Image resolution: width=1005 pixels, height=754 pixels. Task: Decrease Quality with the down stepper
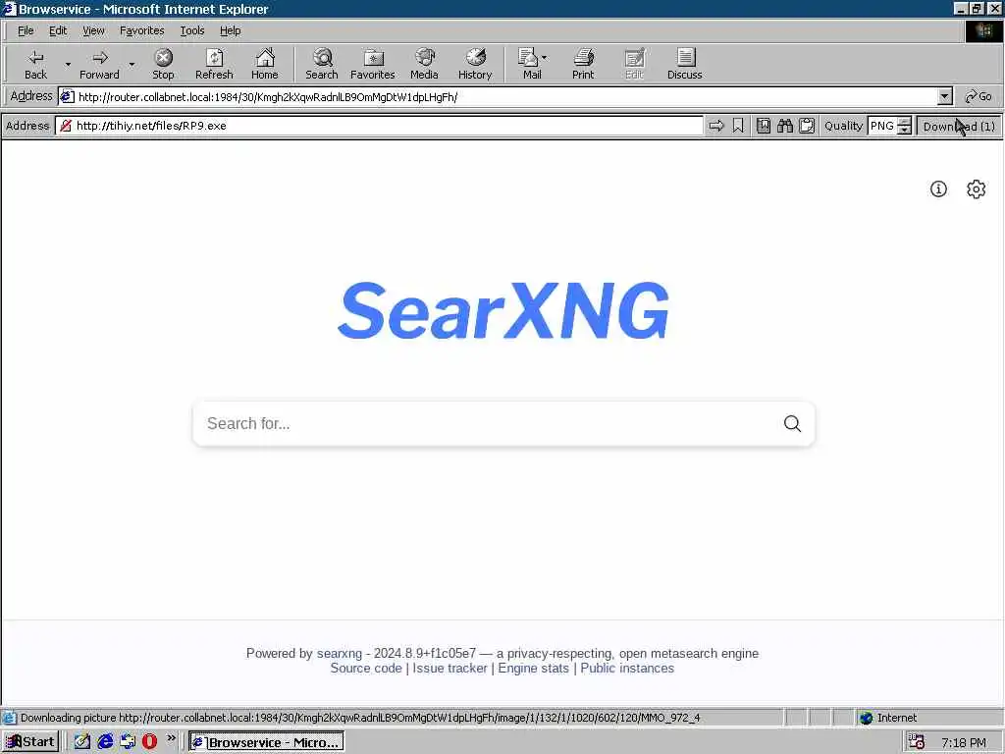tap(904, 131)
